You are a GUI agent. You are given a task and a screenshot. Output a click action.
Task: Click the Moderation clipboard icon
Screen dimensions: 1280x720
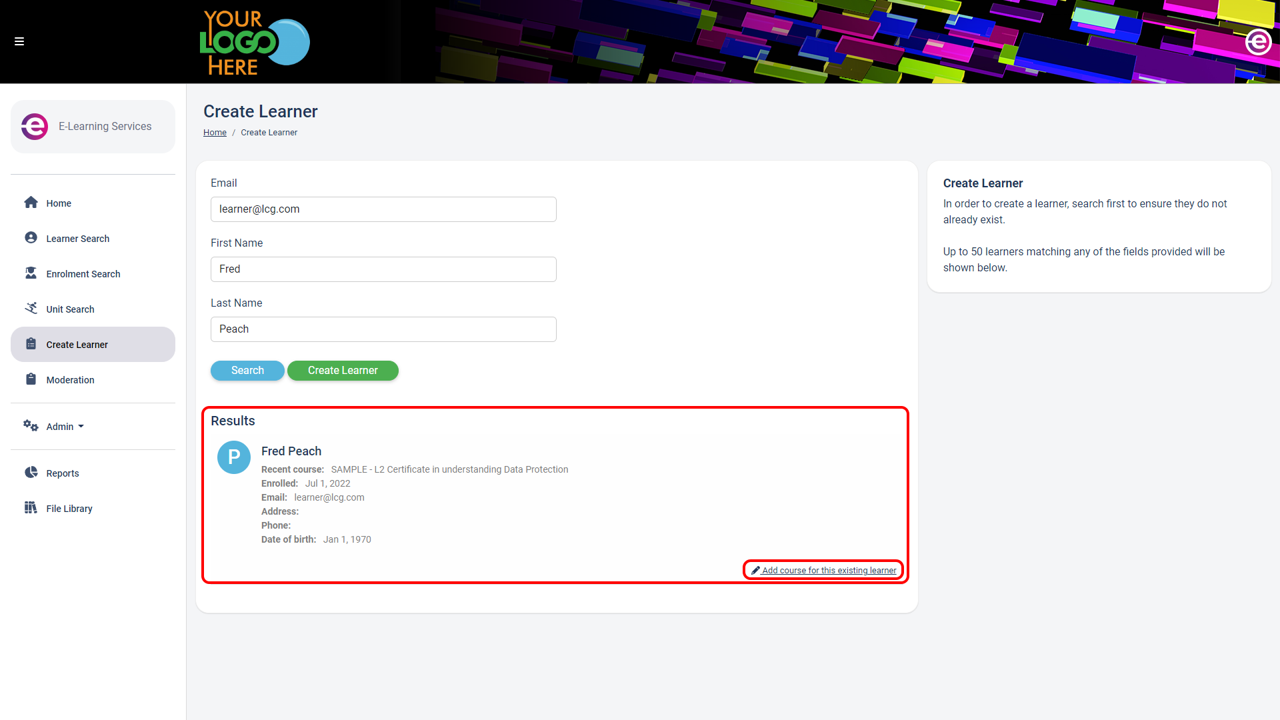[x=31, y=379]
